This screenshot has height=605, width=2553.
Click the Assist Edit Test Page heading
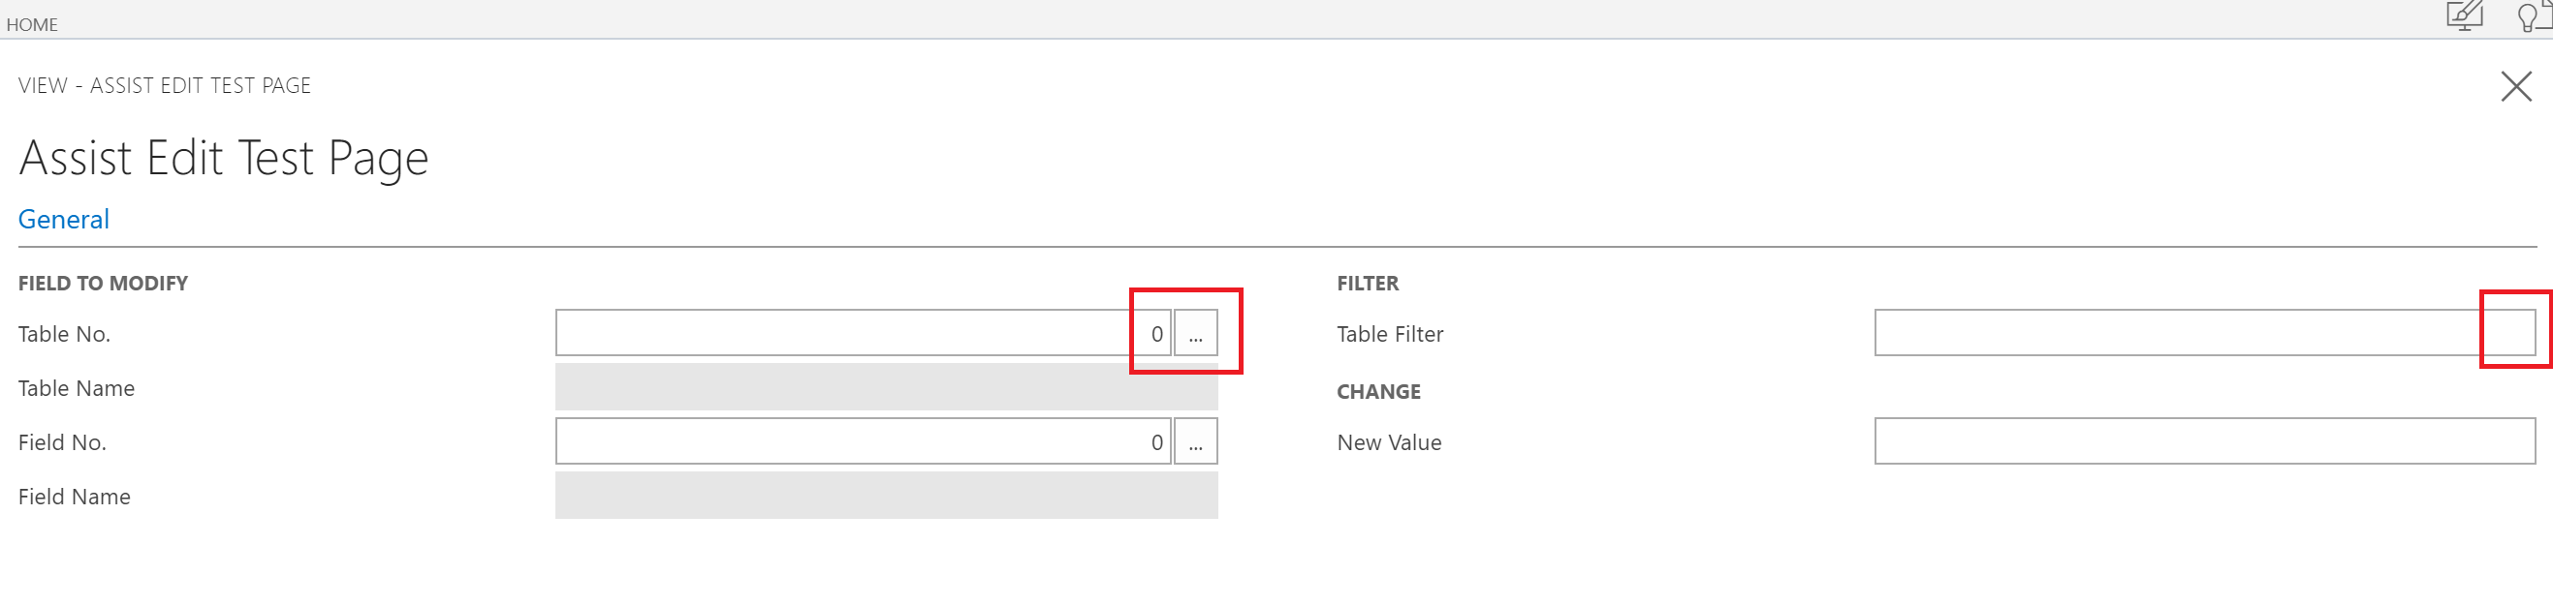(223, 157)
